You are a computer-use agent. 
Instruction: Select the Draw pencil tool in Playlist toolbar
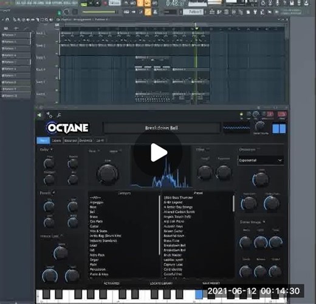(x=15, y=20)
